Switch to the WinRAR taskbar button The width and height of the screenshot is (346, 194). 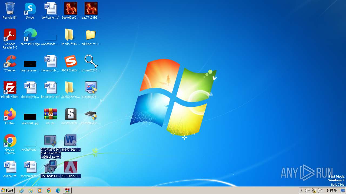(x=67, y=190)
